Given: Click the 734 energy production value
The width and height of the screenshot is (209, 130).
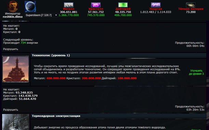Looking at the screenshot, I should point(23,43).
